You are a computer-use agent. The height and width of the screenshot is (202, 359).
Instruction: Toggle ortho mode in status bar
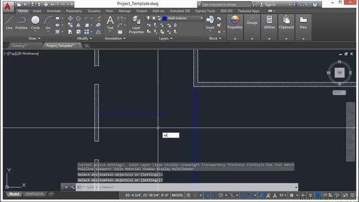(x=214, y=195)
